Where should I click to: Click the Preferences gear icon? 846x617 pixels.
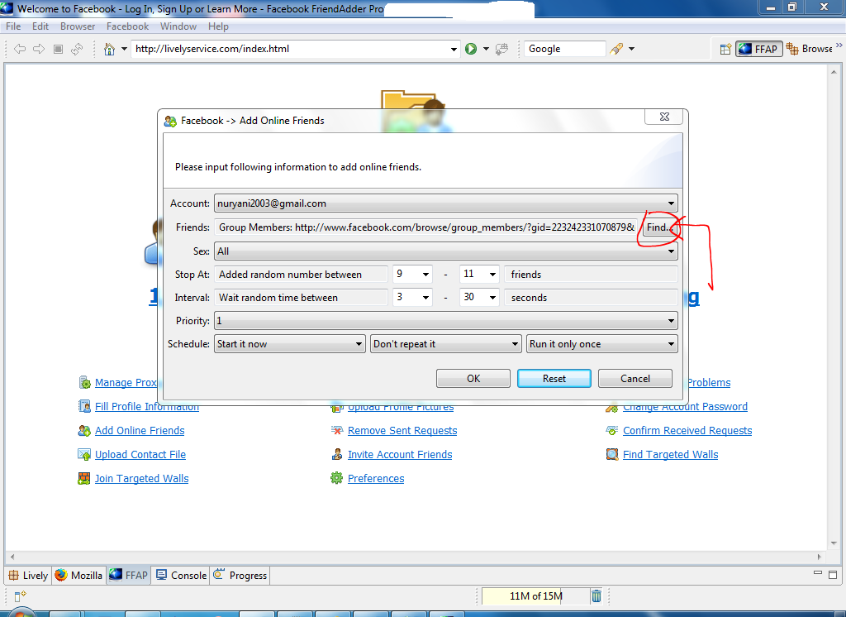tap(337, 478)
